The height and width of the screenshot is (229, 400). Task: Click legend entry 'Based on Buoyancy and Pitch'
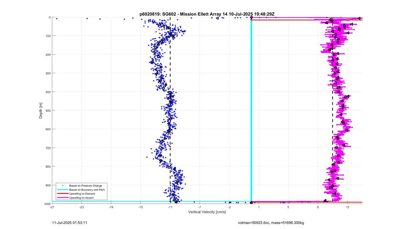pos(87,189)
